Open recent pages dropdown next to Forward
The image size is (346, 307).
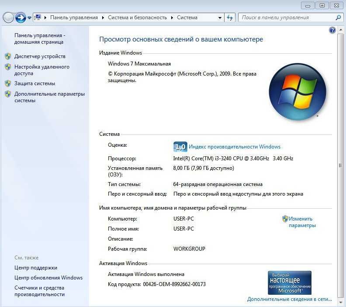(29, 17)
